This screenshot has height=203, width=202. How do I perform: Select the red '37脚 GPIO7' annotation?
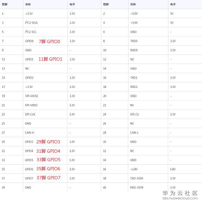coord(48,178)
